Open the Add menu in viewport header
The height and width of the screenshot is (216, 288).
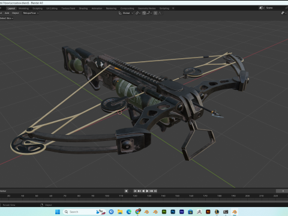7,13
